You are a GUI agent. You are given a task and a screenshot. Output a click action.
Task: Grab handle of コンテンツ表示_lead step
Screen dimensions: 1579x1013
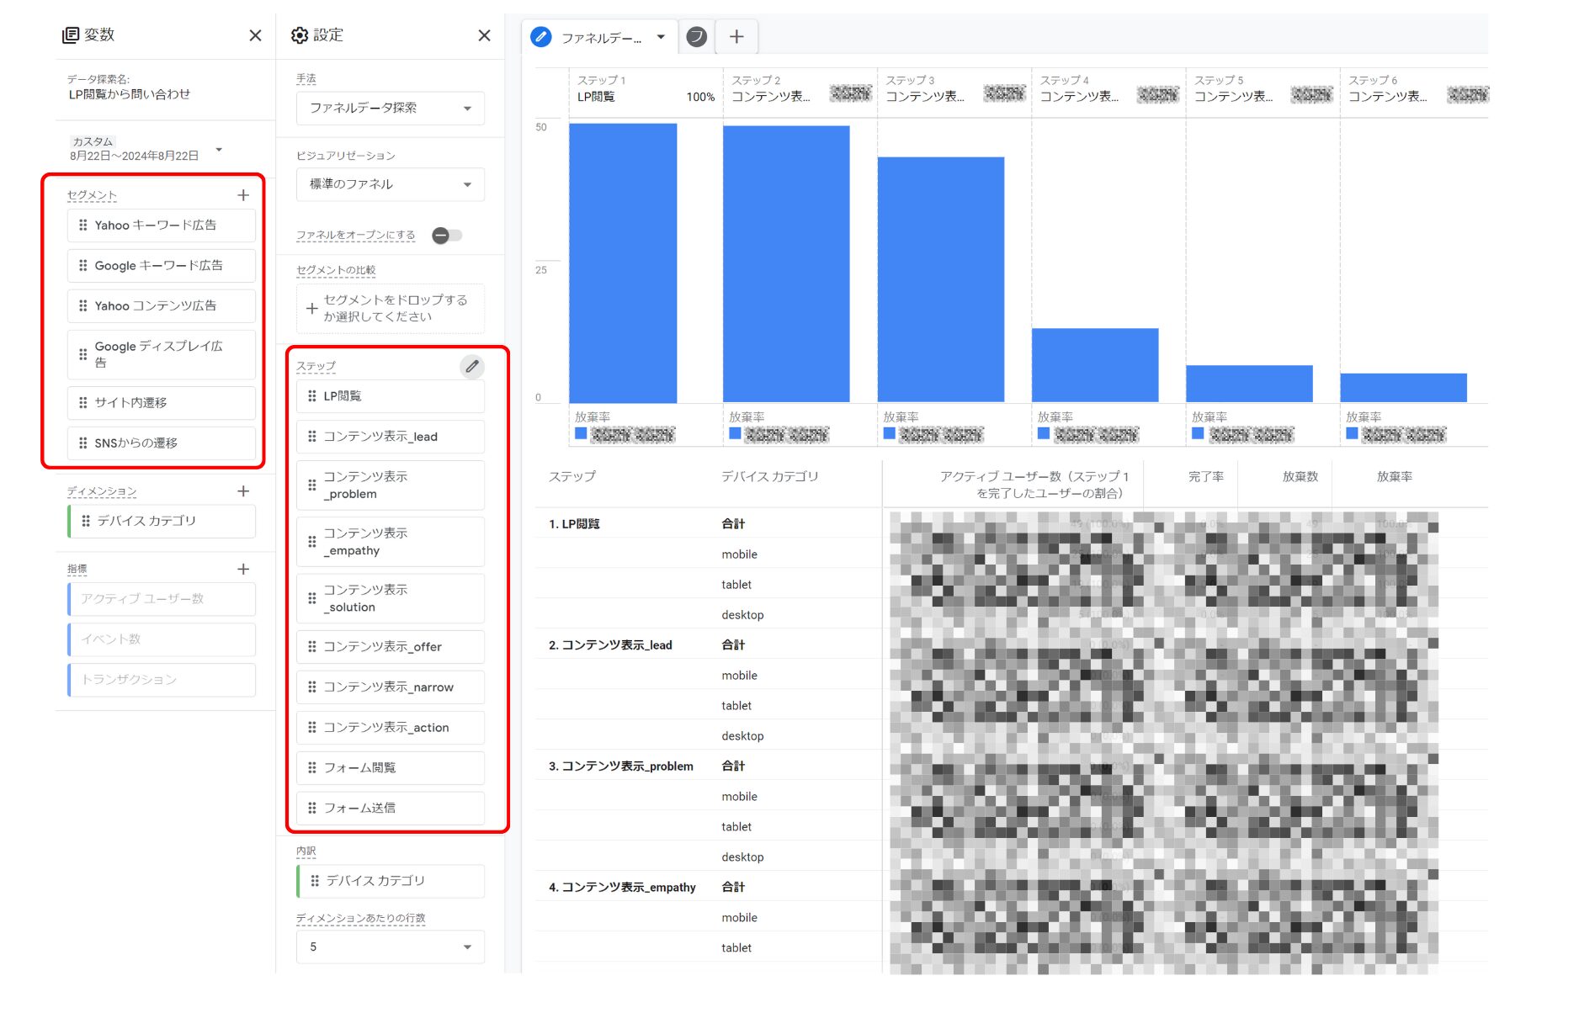tap(311, 437)
